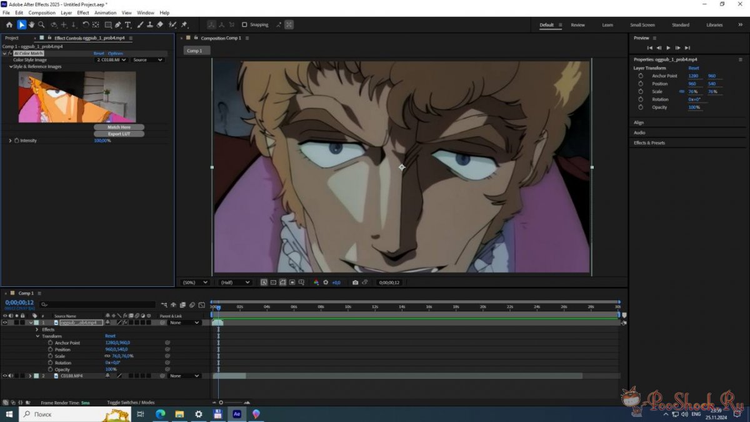
Task: Click Reset in Layer Transform properties
Action: pyautogui.click(x=694, y=68)
